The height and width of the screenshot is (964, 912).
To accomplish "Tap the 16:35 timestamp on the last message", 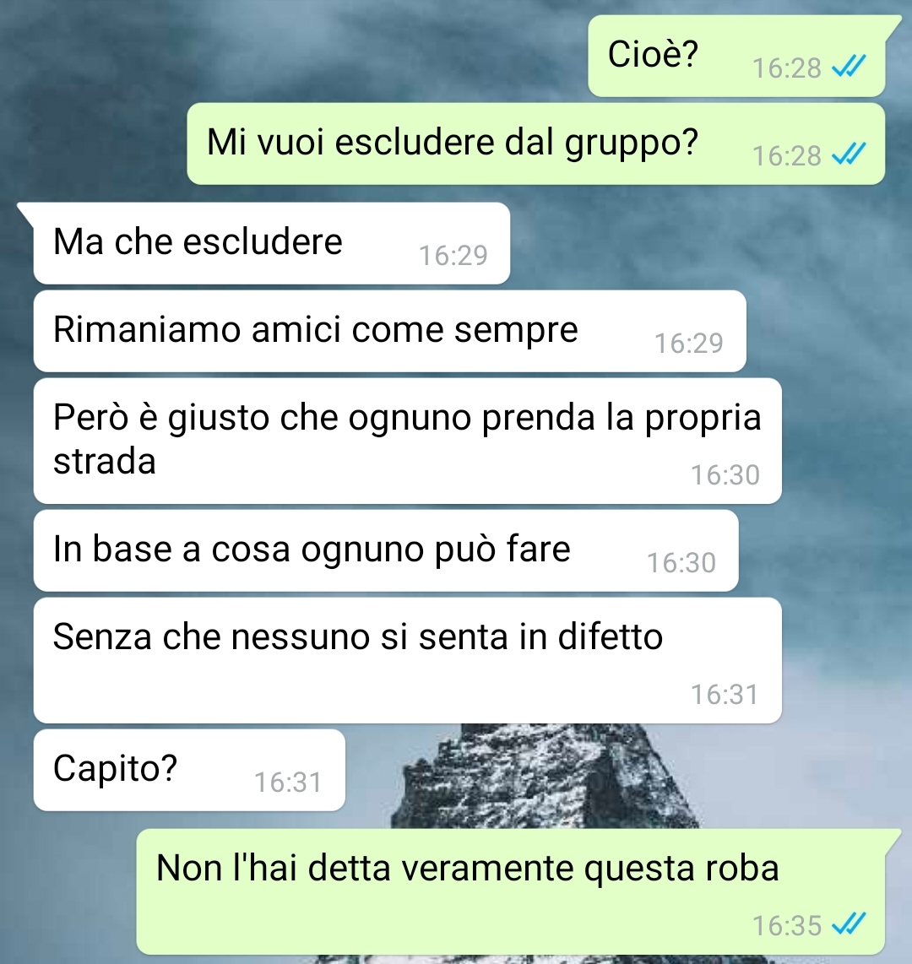I will 787,925.
